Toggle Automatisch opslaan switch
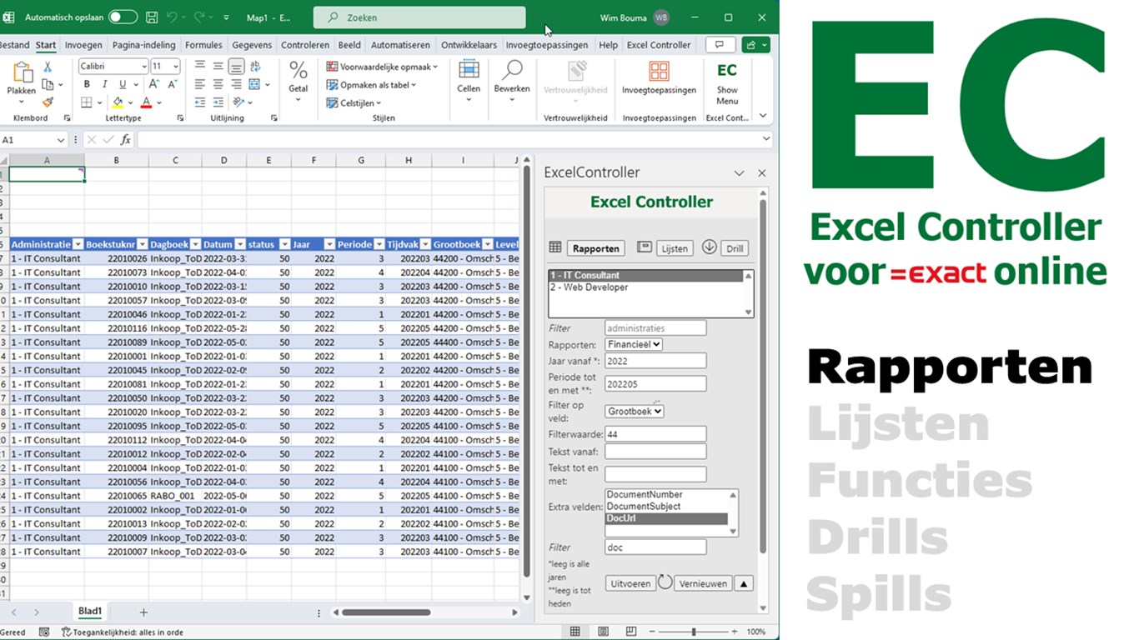This screenshot has height=640, width=1139. 123,17
